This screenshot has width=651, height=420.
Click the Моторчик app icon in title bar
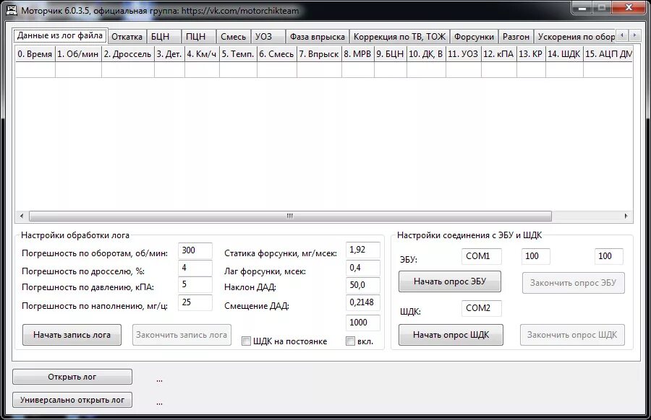pos(12,9)
